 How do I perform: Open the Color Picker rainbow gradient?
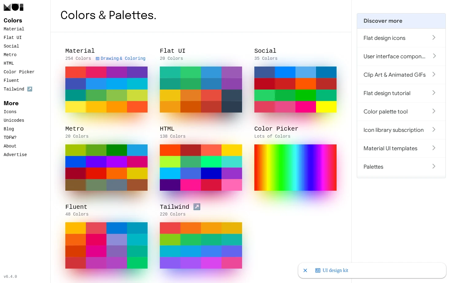click(295, 167)
